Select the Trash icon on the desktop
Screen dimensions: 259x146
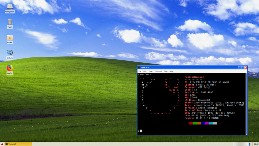10,24
